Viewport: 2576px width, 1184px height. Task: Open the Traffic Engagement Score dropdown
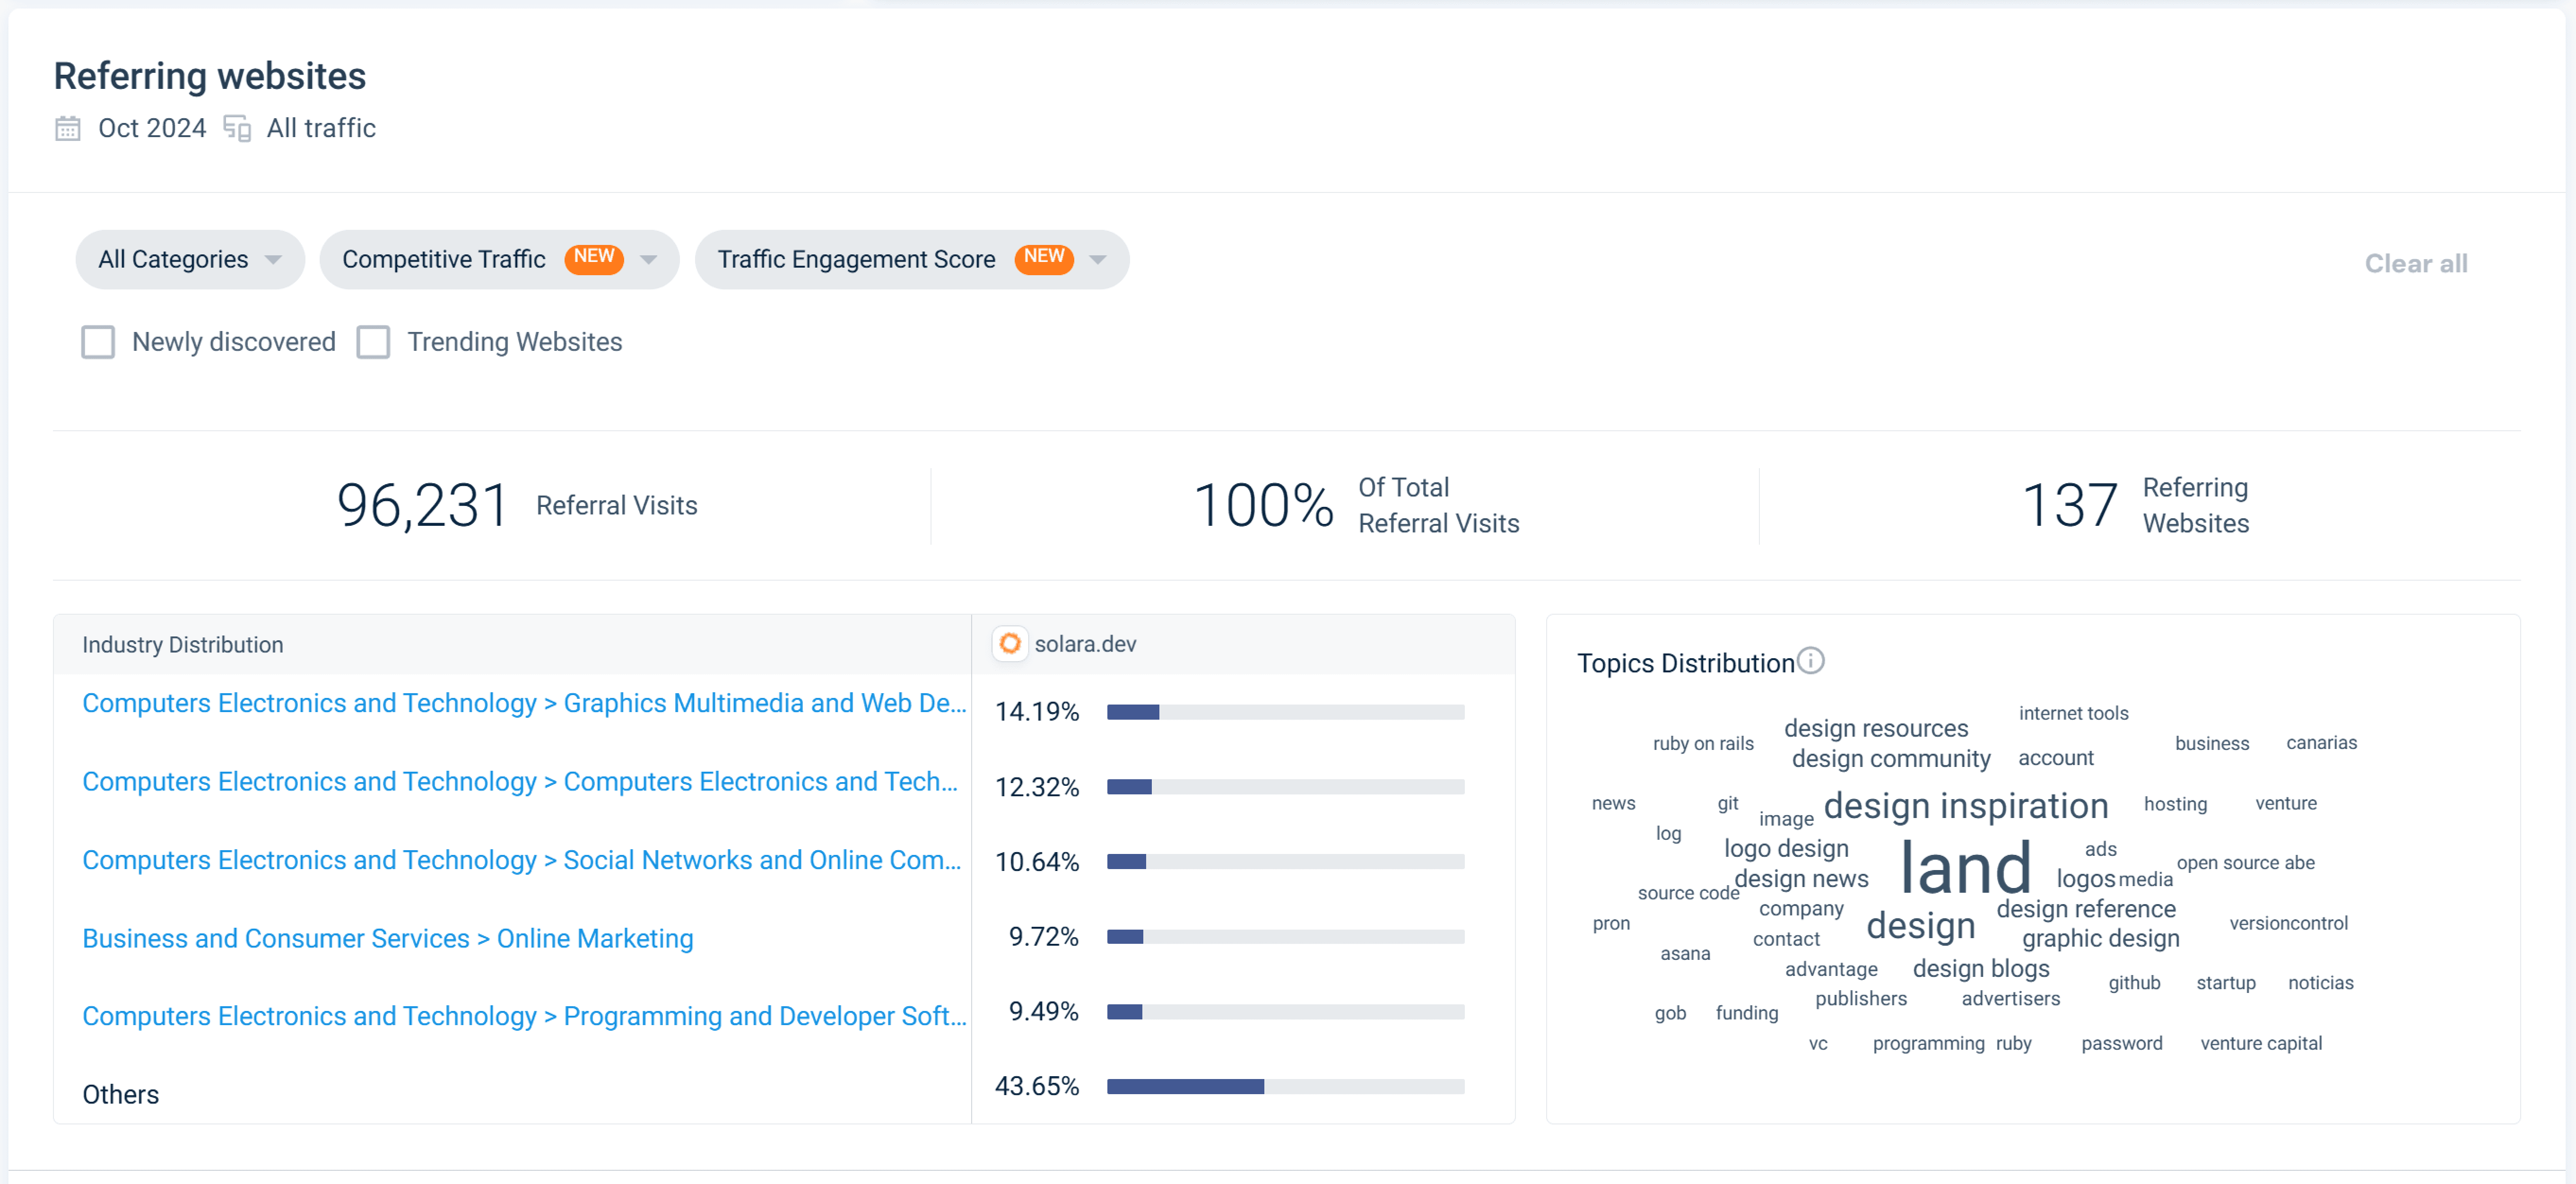click(x=1098, y=260)
